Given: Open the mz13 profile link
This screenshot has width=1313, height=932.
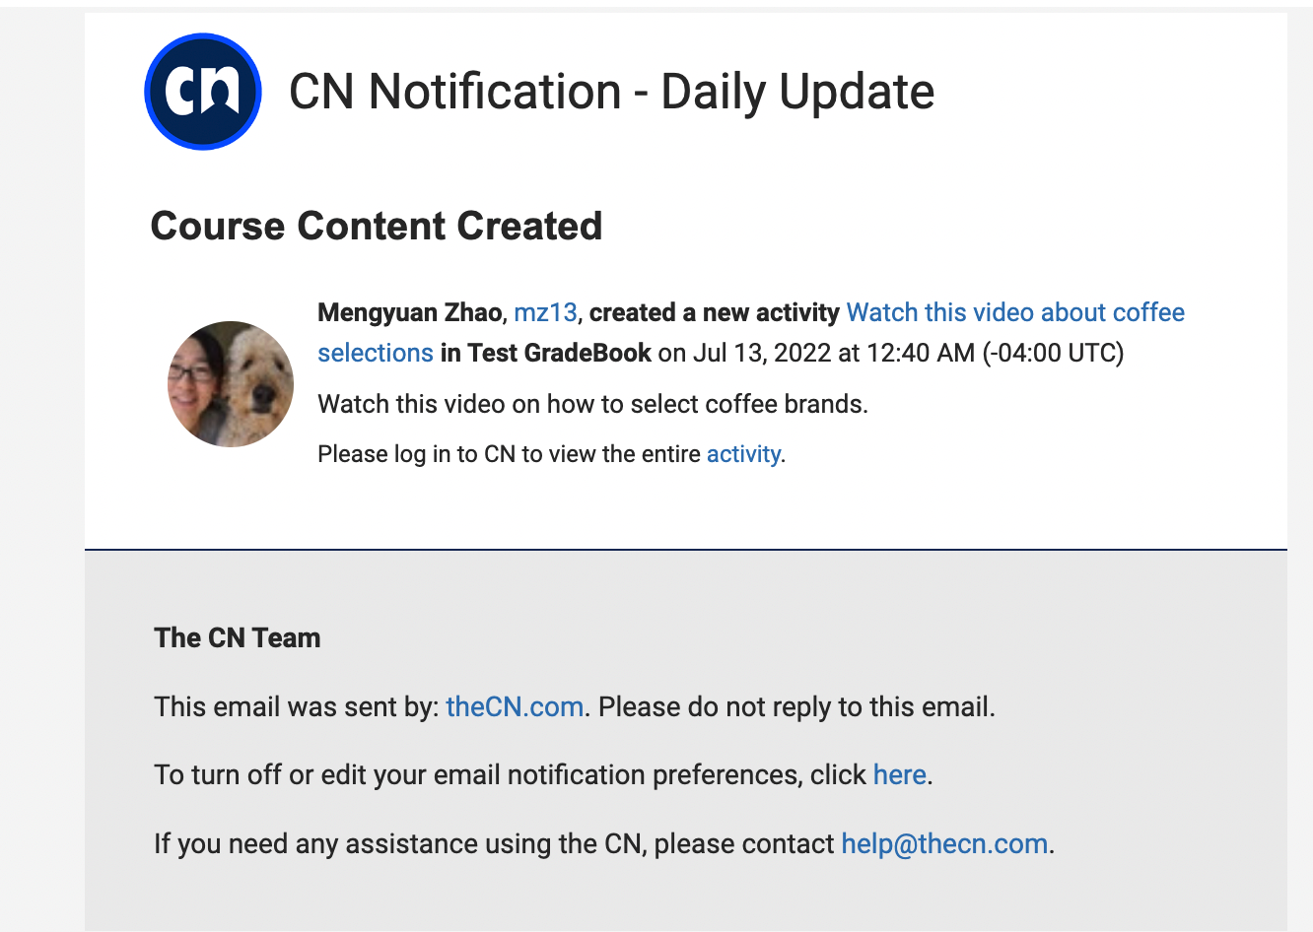Looking at the screenshot, I should tap(545, 312).
